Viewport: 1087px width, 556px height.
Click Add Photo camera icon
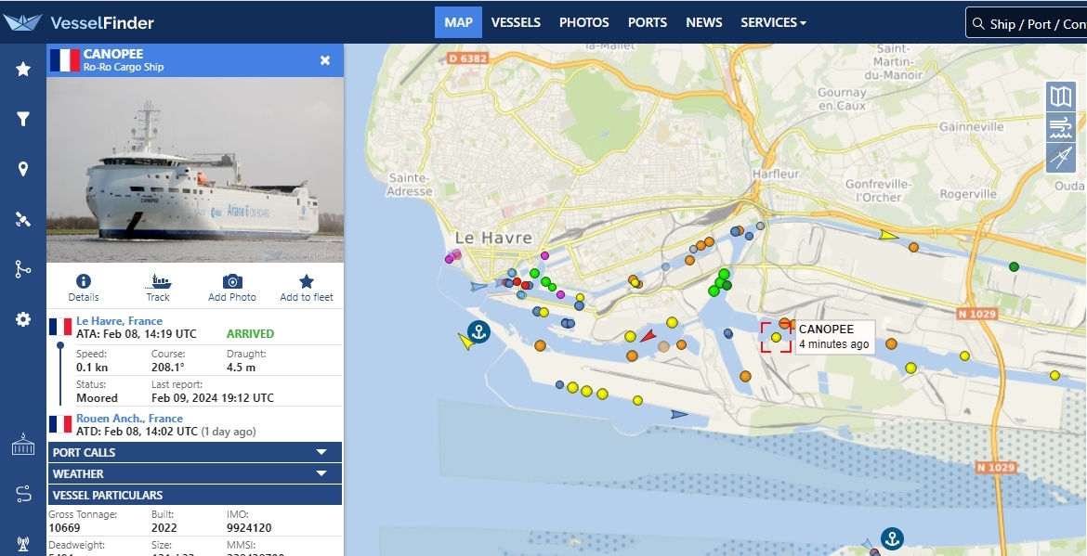pos(232,288)
